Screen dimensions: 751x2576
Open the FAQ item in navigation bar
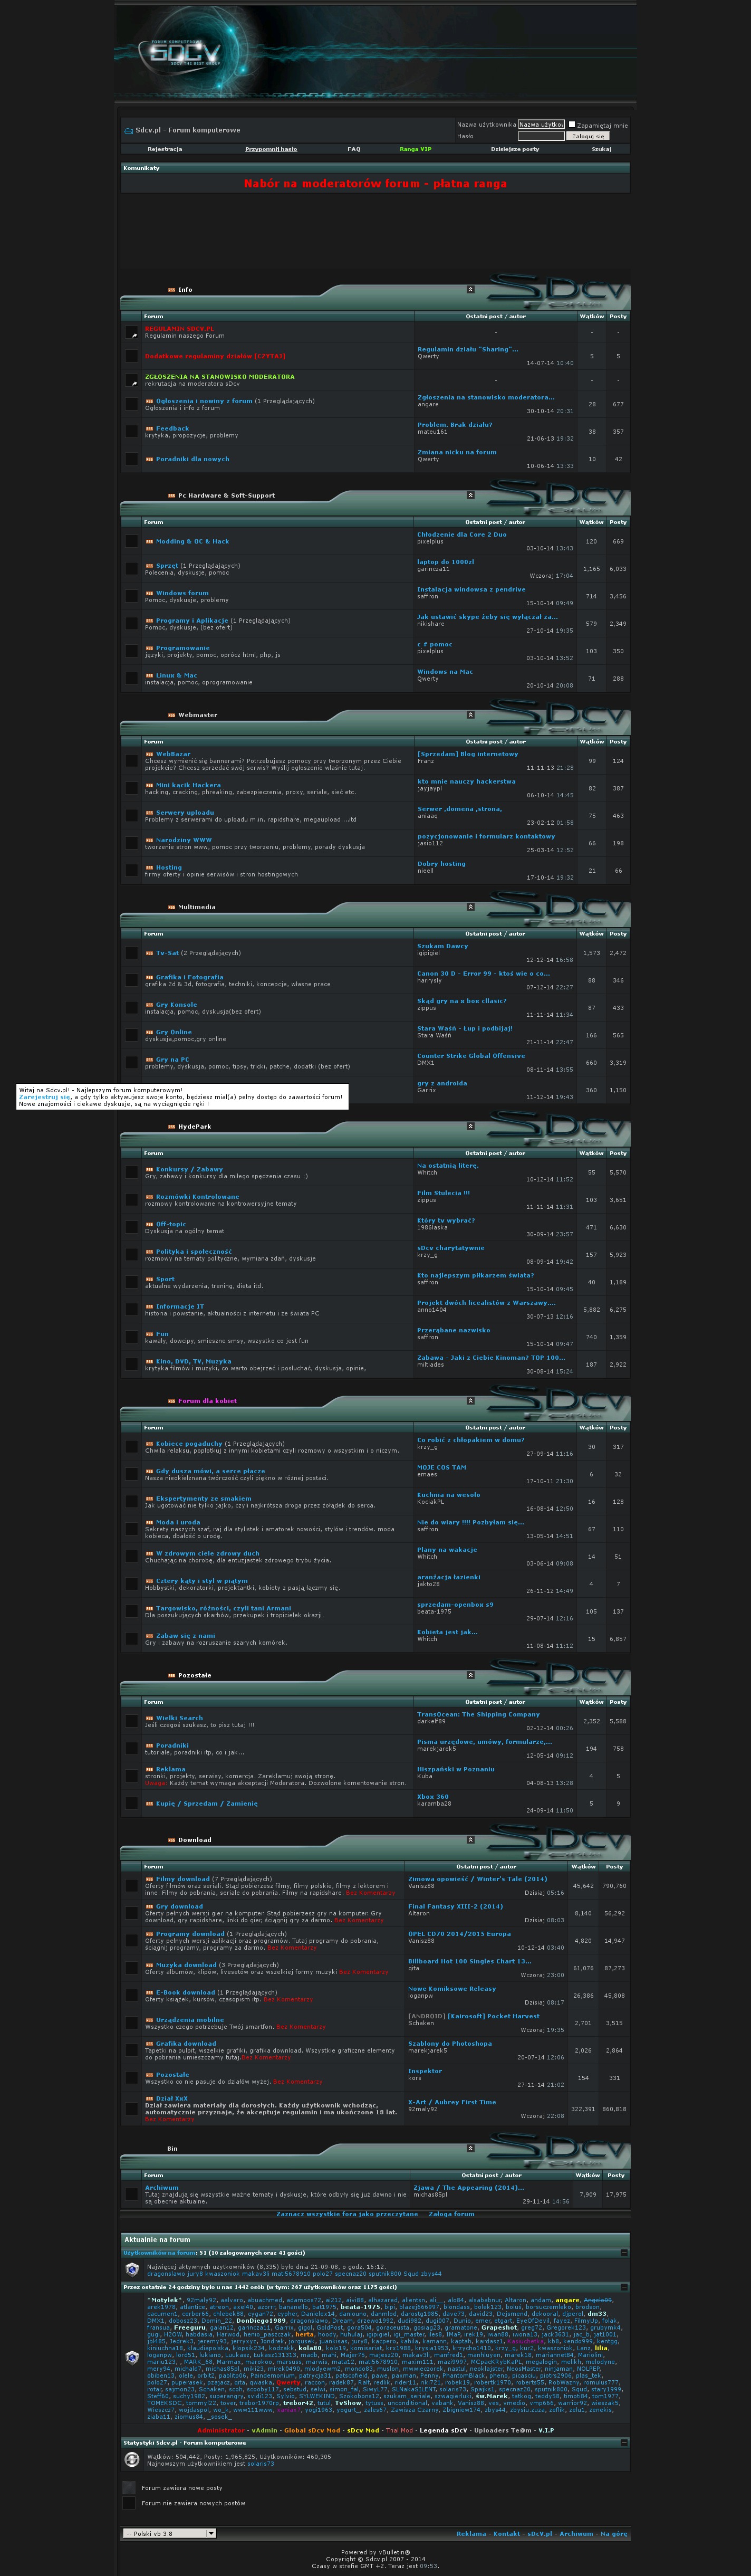[x=354, y=149]
